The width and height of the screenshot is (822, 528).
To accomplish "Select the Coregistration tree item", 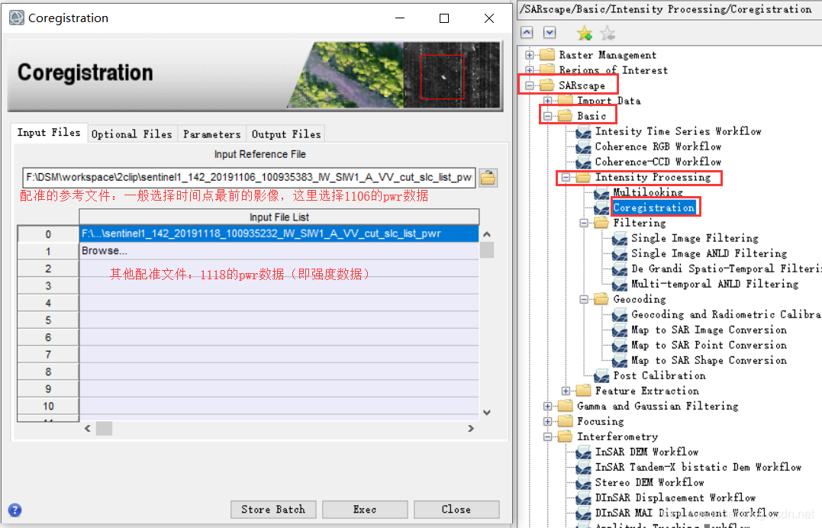I will click(x=654, y=208).
